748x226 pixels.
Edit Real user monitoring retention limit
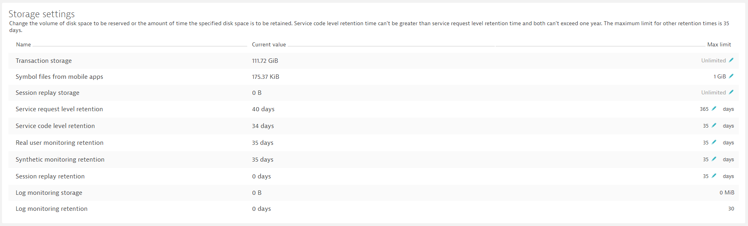point(714,142)
